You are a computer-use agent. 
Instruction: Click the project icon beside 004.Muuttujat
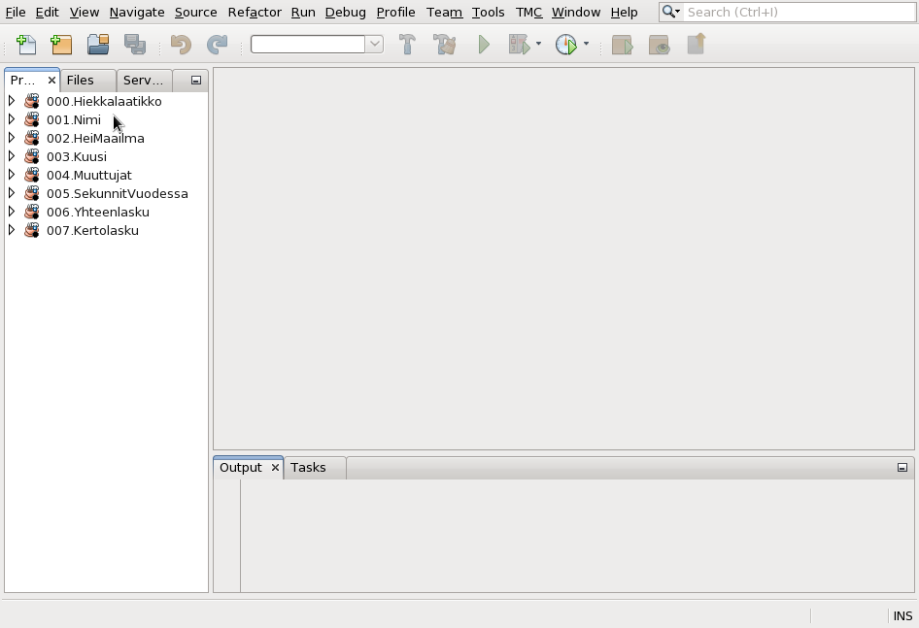(32, 175)
